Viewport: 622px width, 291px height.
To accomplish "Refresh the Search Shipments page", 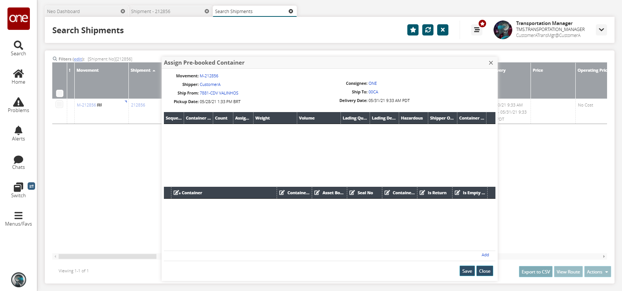I will click(x=428, y=30).
